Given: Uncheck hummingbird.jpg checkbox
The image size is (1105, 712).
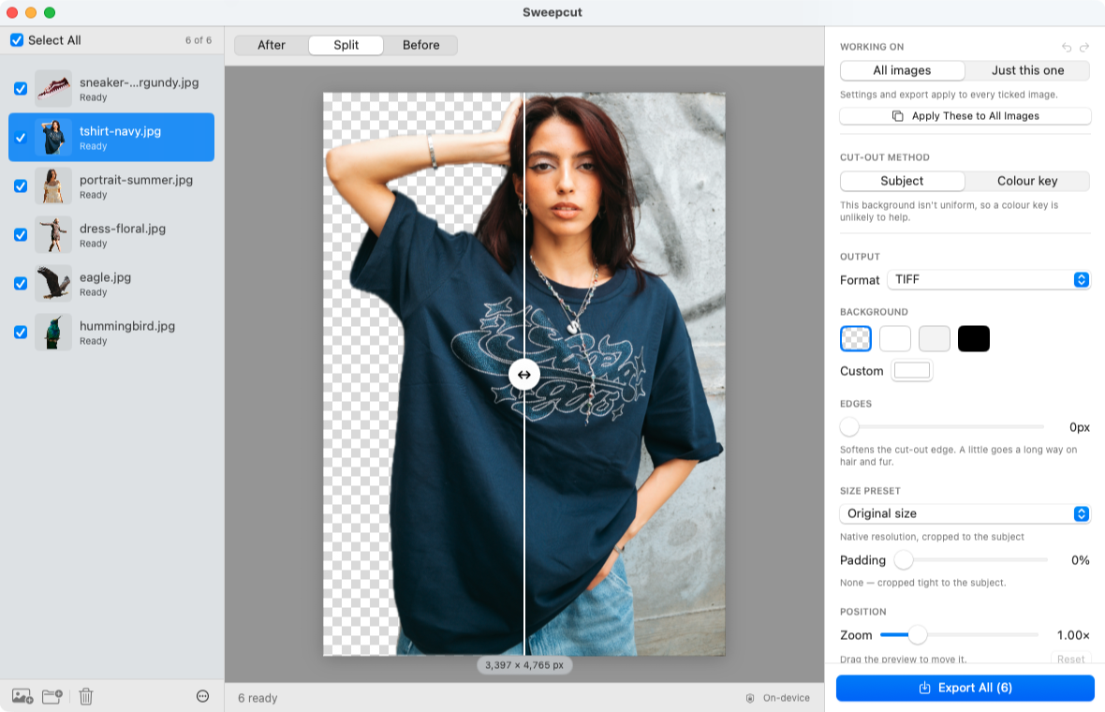Looking at the screenshot, I should click(21, 332).
